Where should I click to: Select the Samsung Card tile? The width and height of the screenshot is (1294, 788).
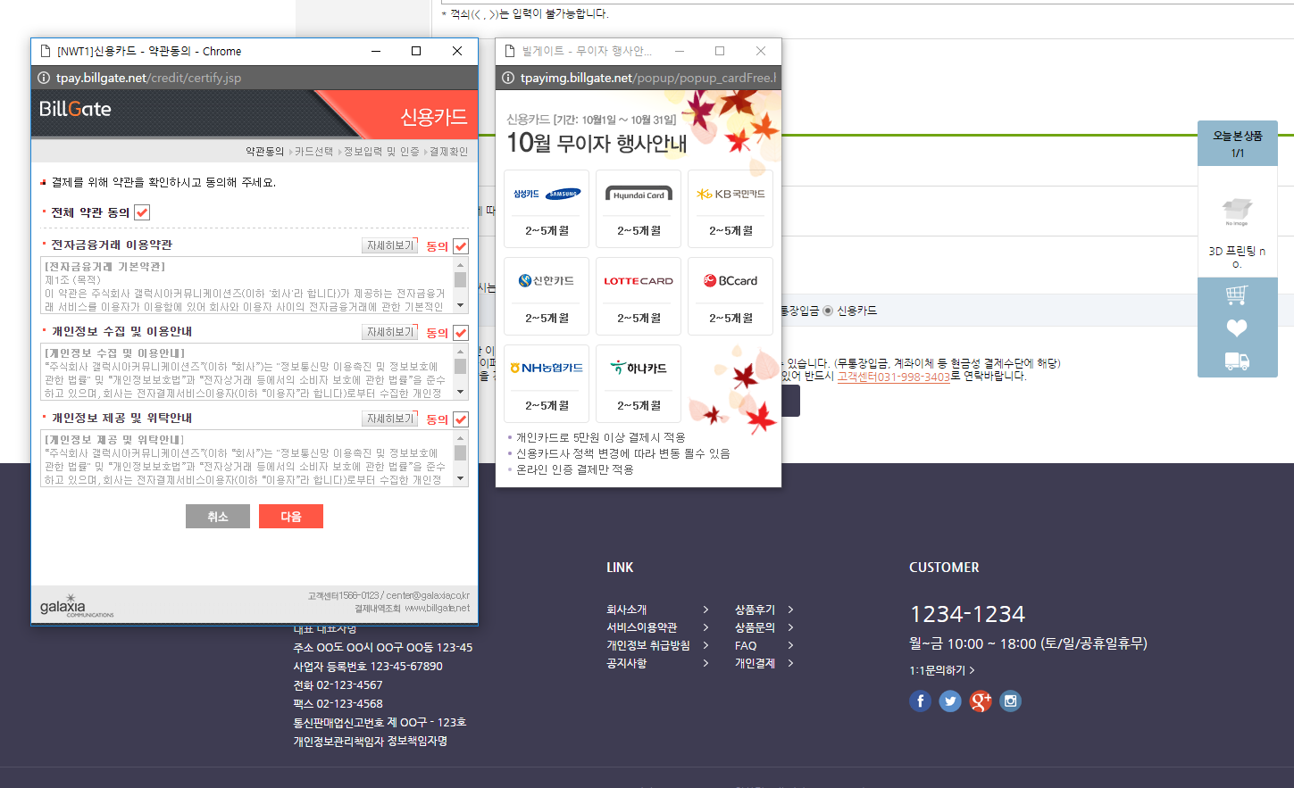tap(547, 209)
